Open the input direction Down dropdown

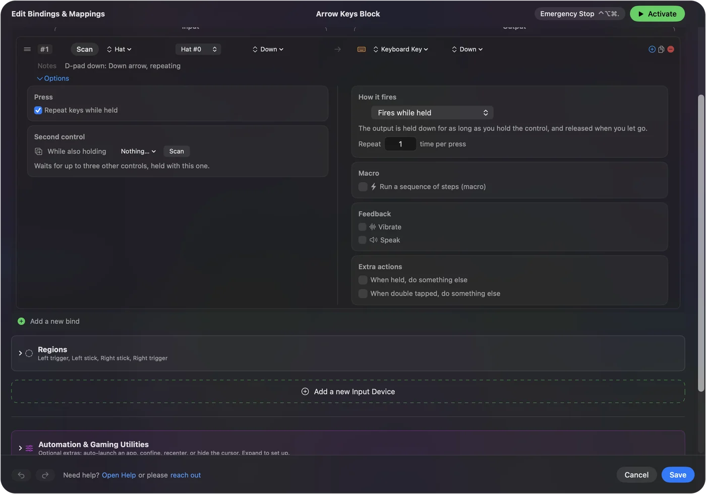pos(268,49)
